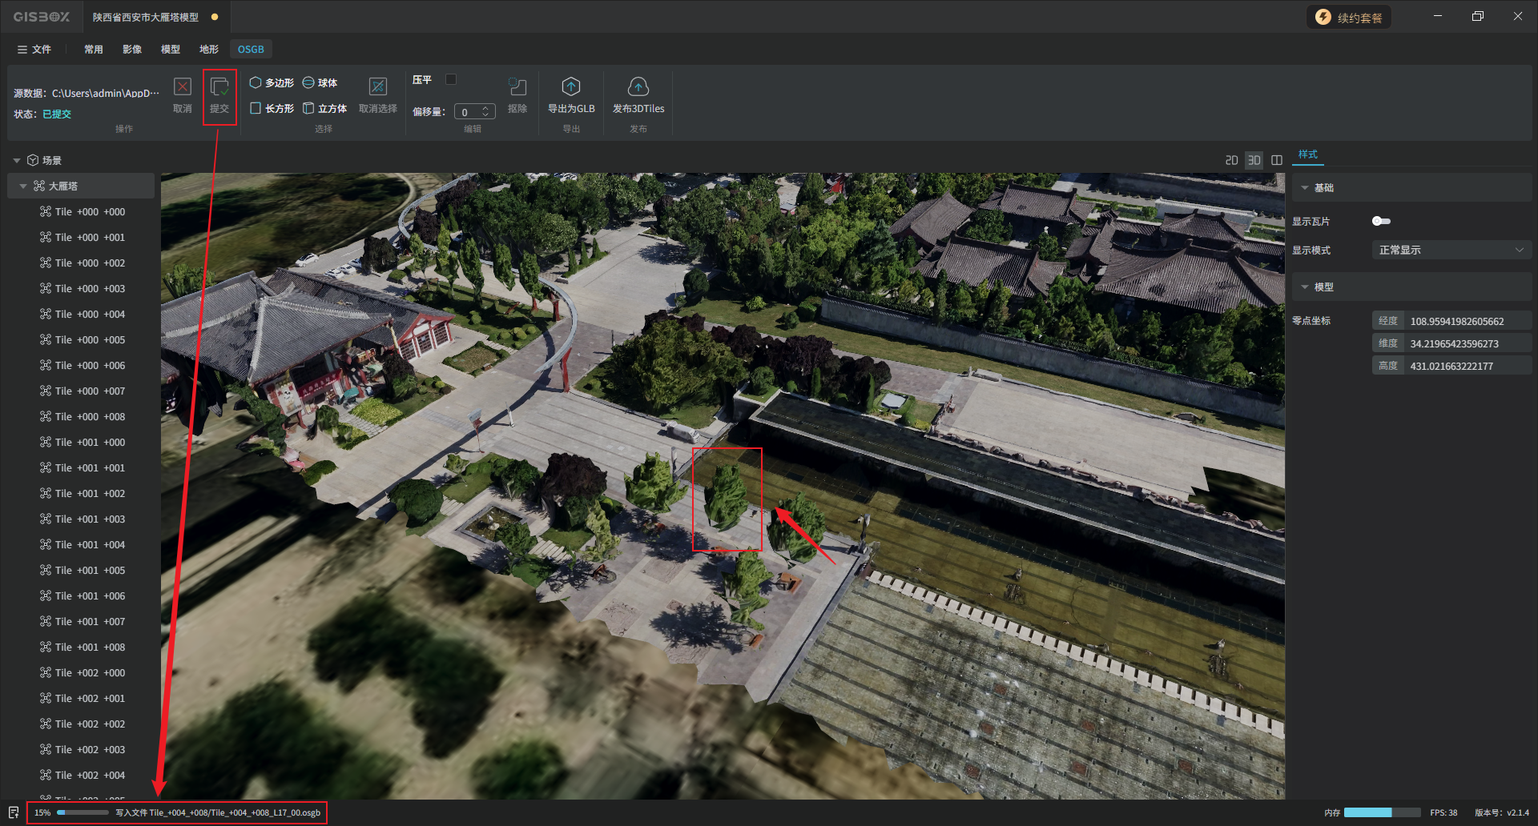Collapse the Basic (基础) section
The height and width of the screenshot is (826, 1538).
[1305, 188]
